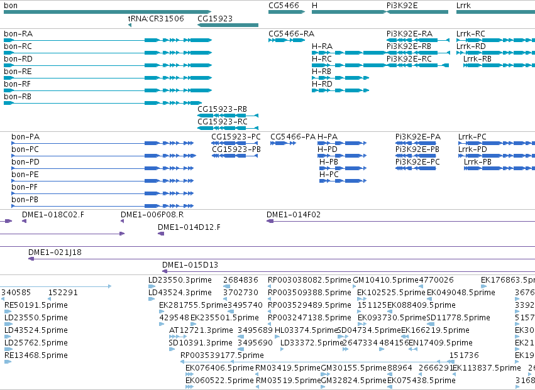The height and width of the screenshot is (390, 535).
Task: Select the CG15923 gene bar
Action: point(228,25)
